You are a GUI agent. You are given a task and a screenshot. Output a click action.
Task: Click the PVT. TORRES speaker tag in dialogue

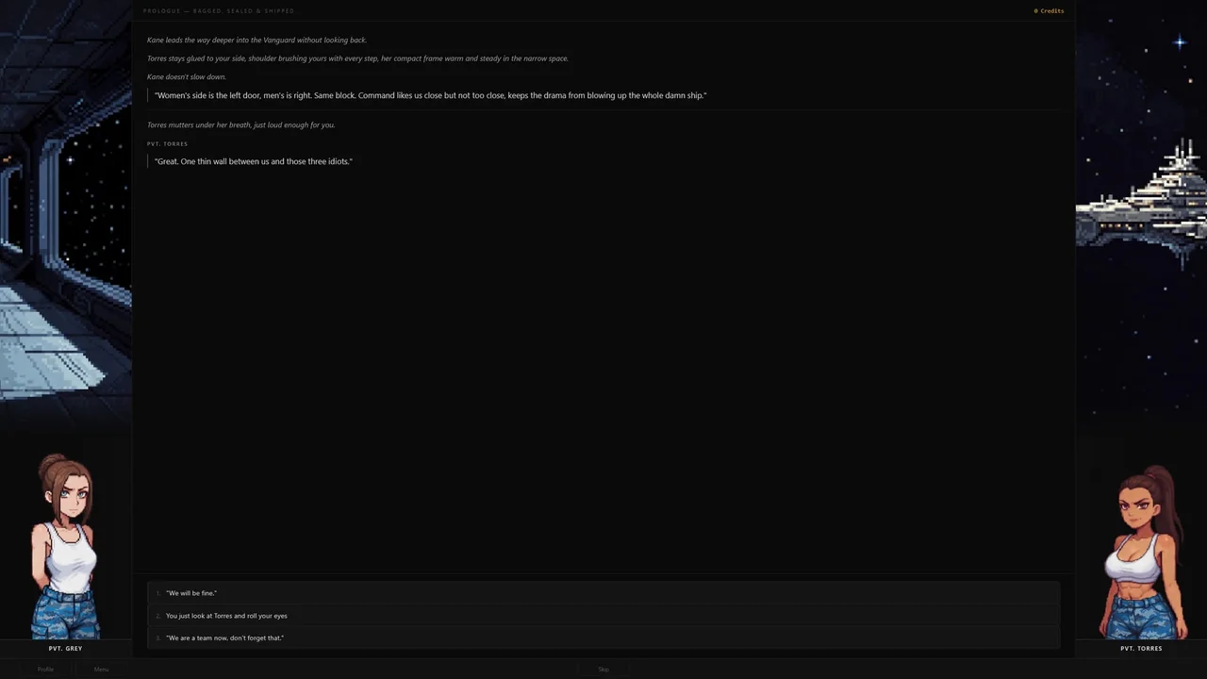point(168,144)
